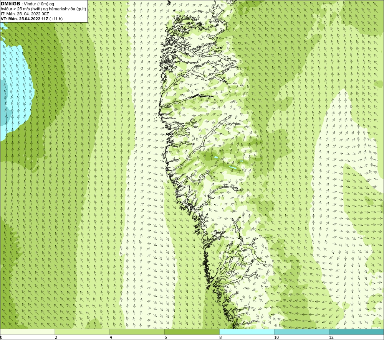384x340 pixels.
Task: Select the medium green 4–6 m/s color bar segment
Action: tap(137, 332)
